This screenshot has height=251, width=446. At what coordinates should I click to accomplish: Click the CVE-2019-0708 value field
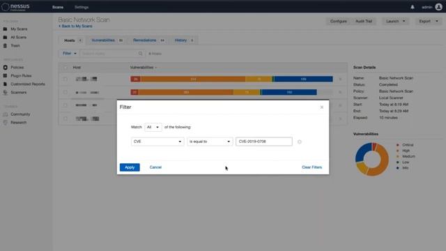pyautogui.click(x=264, y=142)
